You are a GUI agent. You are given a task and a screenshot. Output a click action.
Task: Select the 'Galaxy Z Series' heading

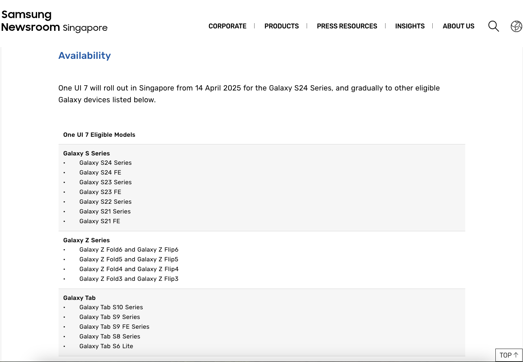click(87, 240)
